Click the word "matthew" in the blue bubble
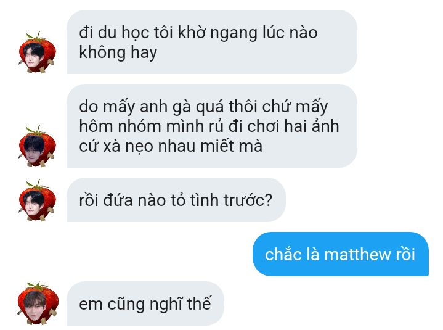The height and width of the screenshot is (330, 443). [357, 254]
